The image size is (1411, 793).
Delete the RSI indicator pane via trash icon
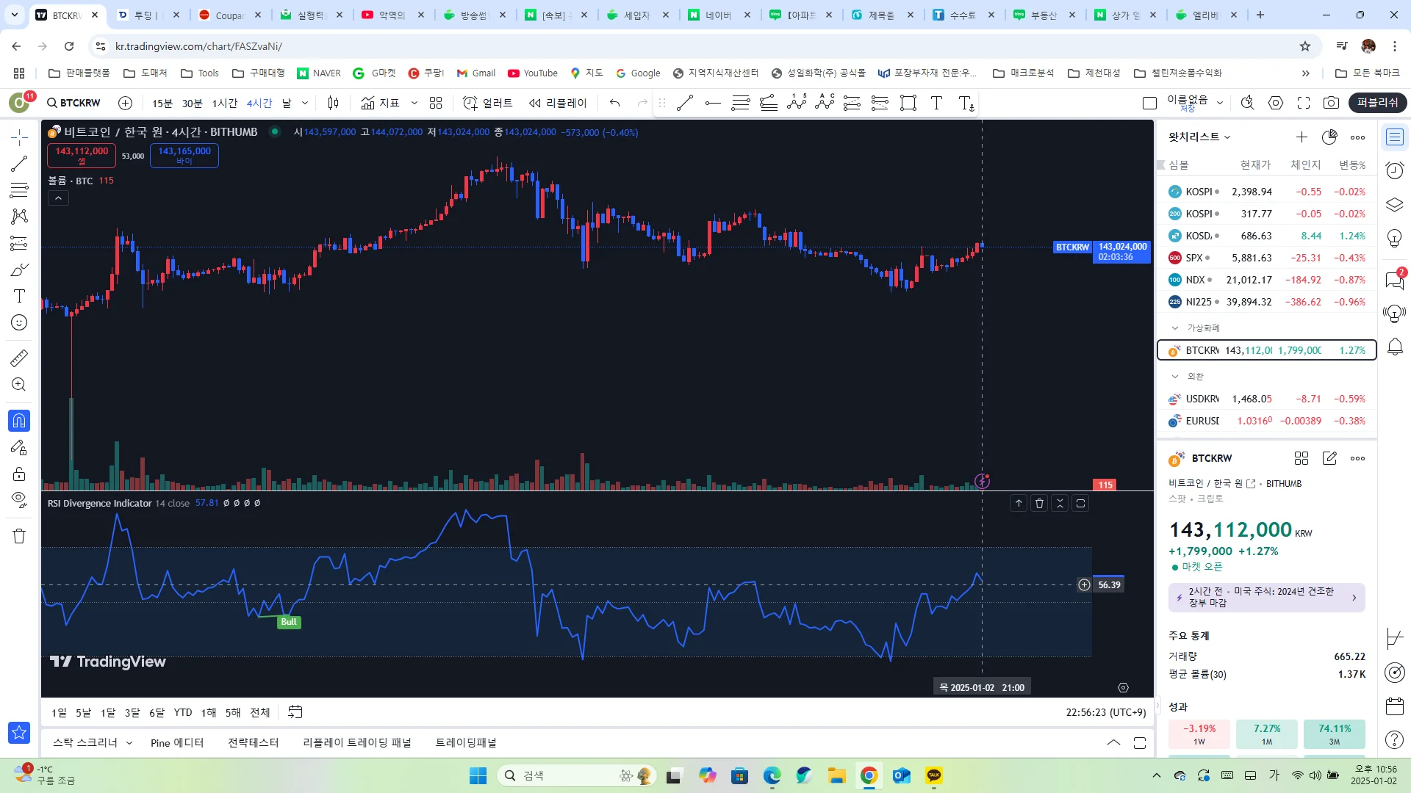click(x=1039, y=503)
